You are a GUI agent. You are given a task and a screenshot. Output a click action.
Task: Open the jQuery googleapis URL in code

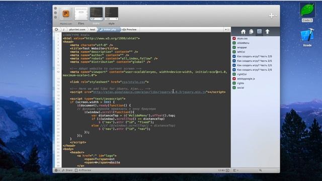pos(149,92)
